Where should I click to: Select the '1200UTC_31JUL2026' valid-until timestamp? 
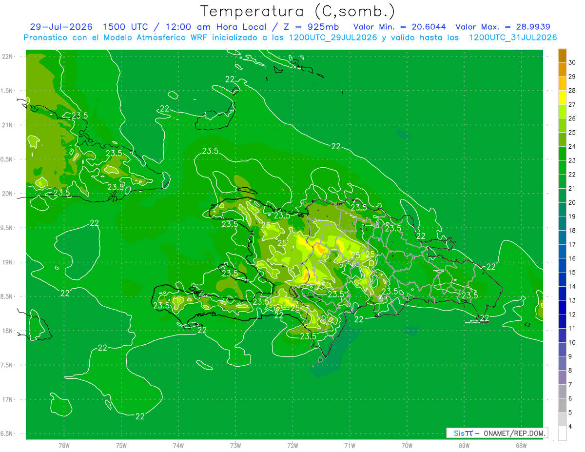pyautogui.click(x=513, y=38)
